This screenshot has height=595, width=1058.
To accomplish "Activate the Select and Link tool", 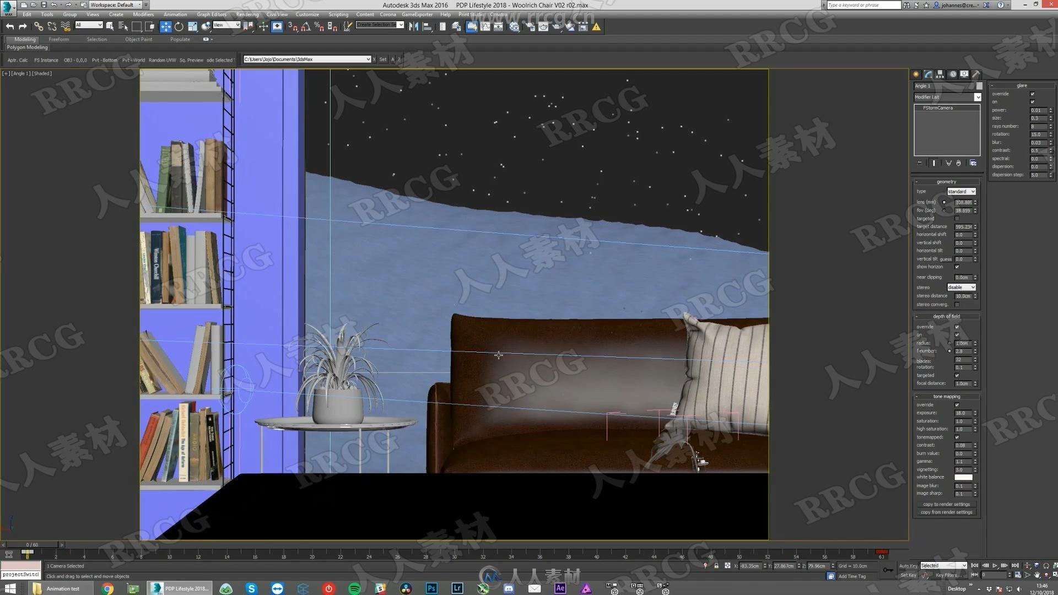I will pos(38,26).
